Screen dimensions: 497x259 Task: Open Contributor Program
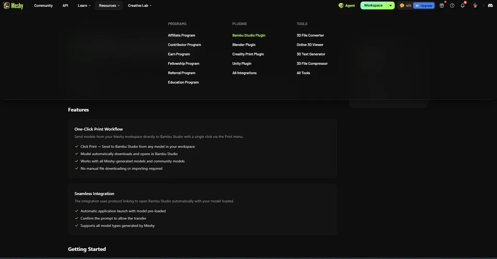point(184,45)
